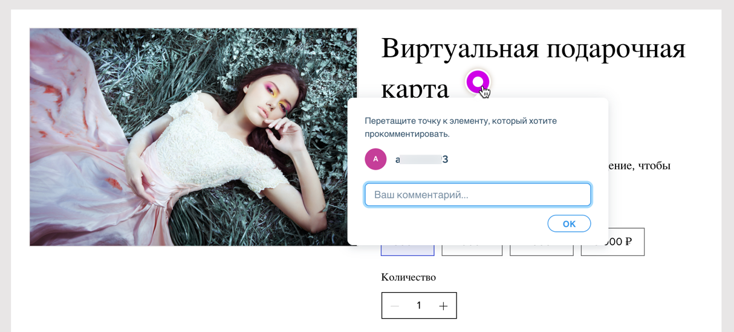Select the amount option ending in '000 ₽'
Image resolution: width=734 pixels, height=332 pixels.
tap(612, 242)
